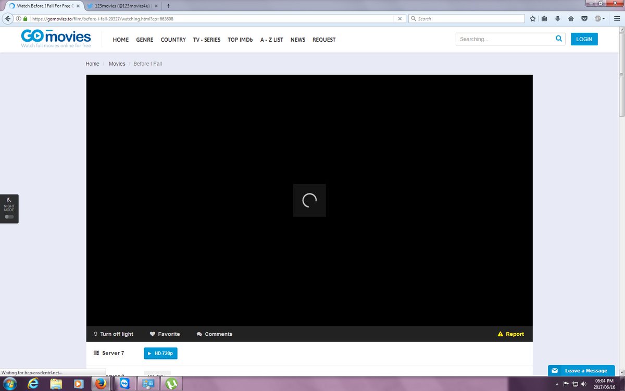Open TeamViewer from the taskbar
The image size is (625, 391).
coord(124,384)
